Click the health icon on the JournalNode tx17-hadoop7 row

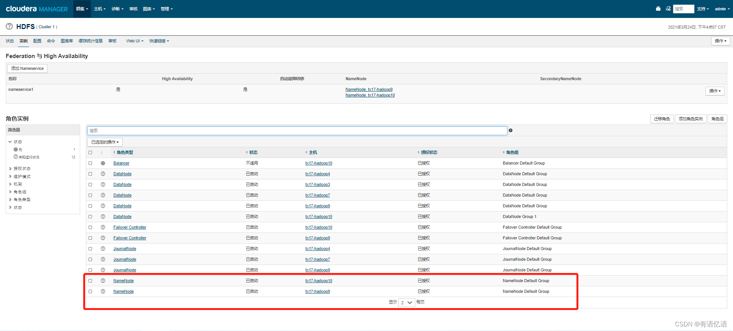click(x=103, y=259)
